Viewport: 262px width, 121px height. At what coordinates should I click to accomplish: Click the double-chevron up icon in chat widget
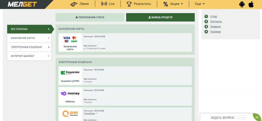pos(257,117)
